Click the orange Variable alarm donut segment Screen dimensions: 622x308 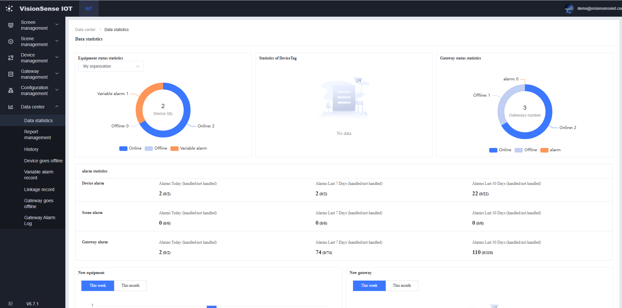[x=141, y=98]
